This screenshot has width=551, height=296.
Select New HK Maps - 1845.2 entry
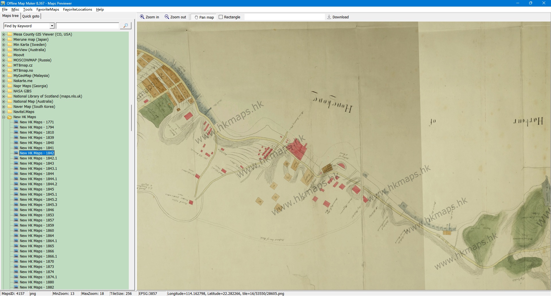(38, 200)
